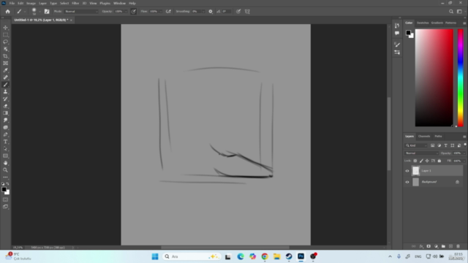Switch to the Channels tab
Image resolution: width=468 pixels, height=263 pixels.
(424, 137)
